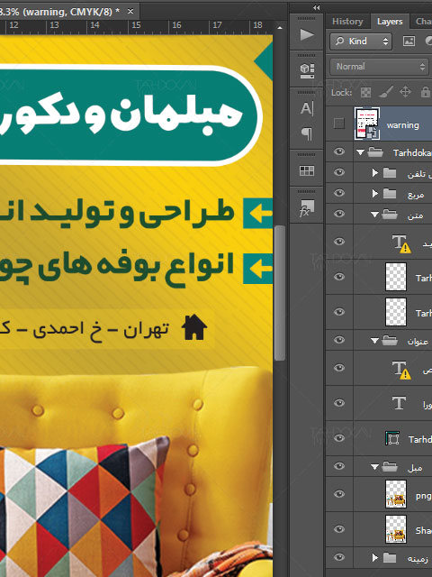Open the Styles panel fx icon
Image resolution: width=432 pixels, height=577 pixels.
[307, 208]
